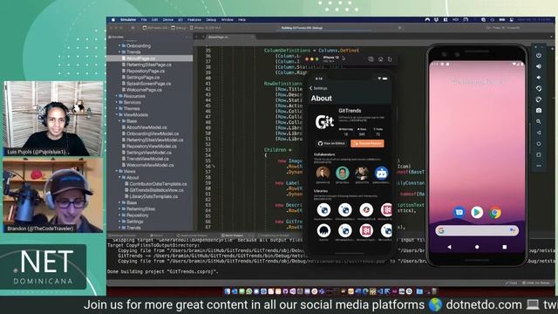Open the File menu
The width and height of the screenshot is (558, 314).
coord(144,20)
